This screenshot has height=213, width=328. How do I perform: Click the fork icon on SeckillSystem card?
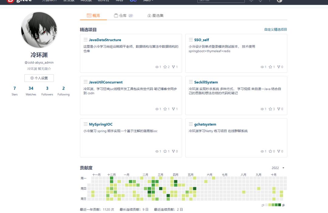[278, 109]
